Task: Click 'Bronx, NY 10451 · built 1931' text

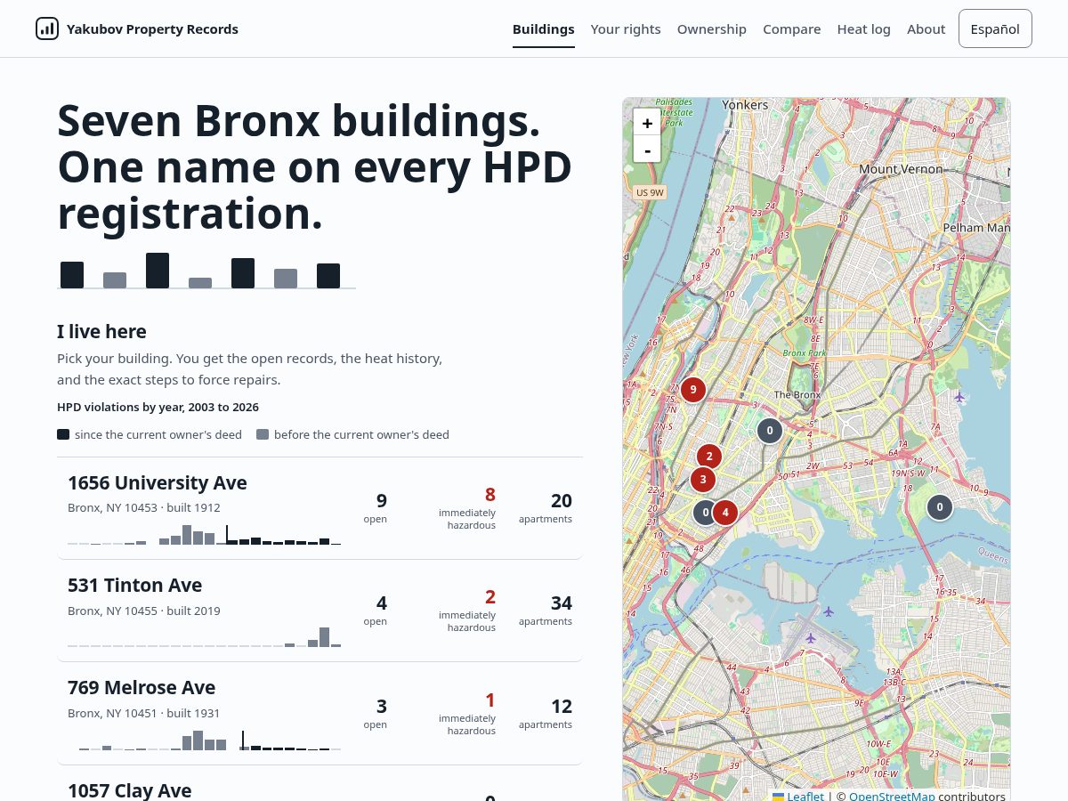Action: pos(144,714)
